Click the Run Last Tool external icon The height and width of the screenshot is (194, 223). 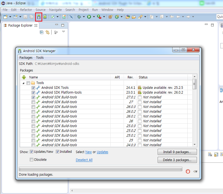pyautogui.click(x=99, y=17)
